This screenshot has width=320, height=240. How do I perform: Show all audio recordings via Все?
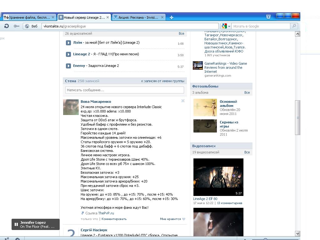click(182, 33)
